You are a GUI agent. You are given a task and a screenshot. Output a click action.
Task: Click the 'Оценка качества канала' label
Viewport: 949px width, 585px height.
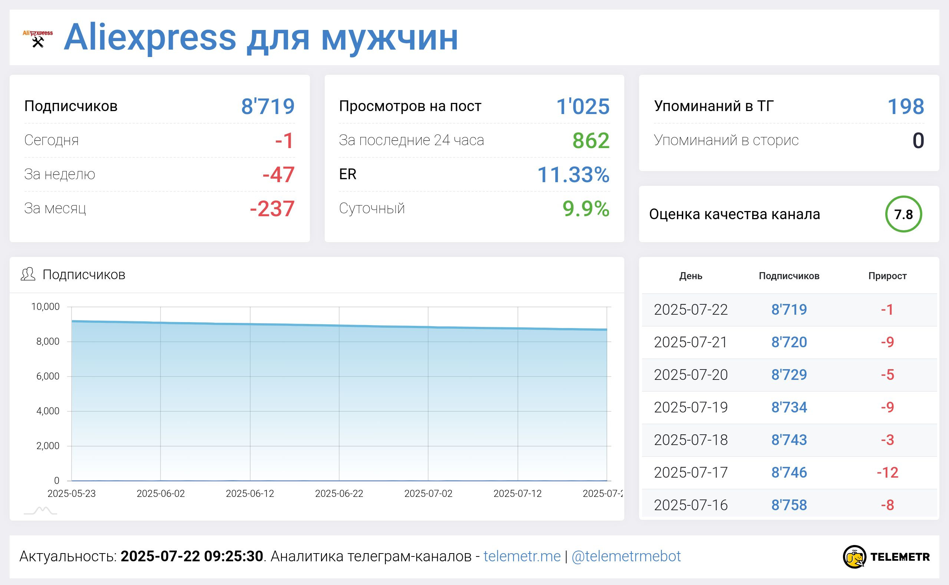point(735,214)
